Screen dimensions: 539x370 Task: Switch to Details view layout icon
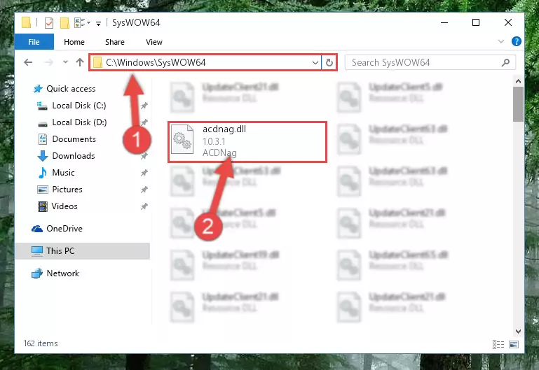498,344
